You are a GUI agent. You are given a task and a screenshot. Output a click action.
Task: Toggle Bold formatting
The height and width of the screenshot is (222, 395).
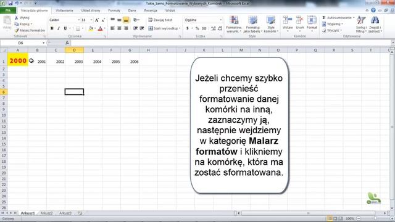[x=52, y=28]
